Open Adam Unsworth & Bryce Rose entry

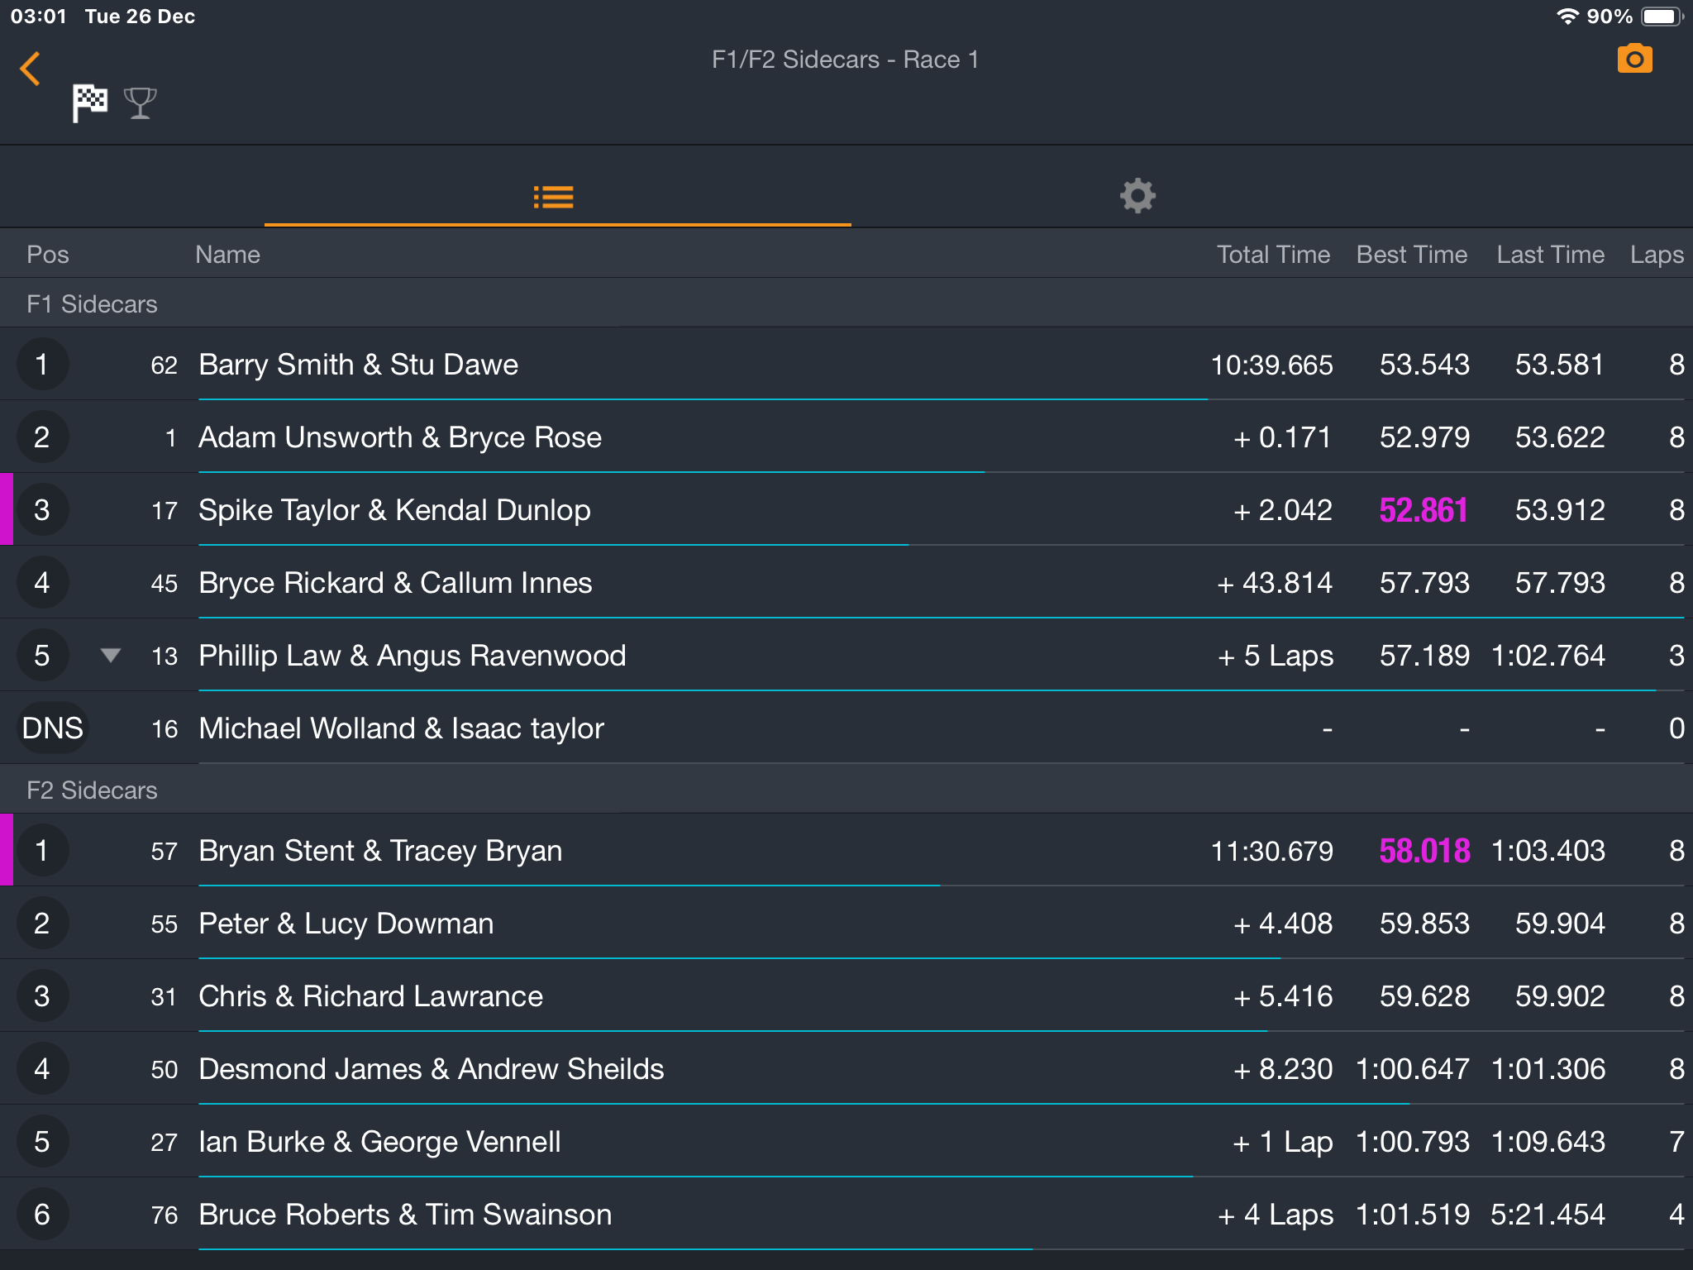[x=846, y=437]
